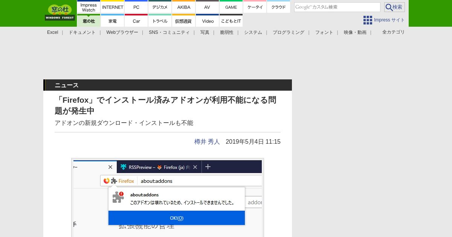Click the article date 2019年5月4日 11:15

pos(253,142)
